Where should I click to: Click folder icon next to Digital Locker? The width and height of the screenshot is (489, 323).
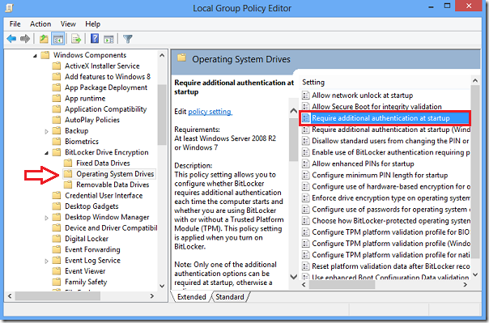(57, 239)
